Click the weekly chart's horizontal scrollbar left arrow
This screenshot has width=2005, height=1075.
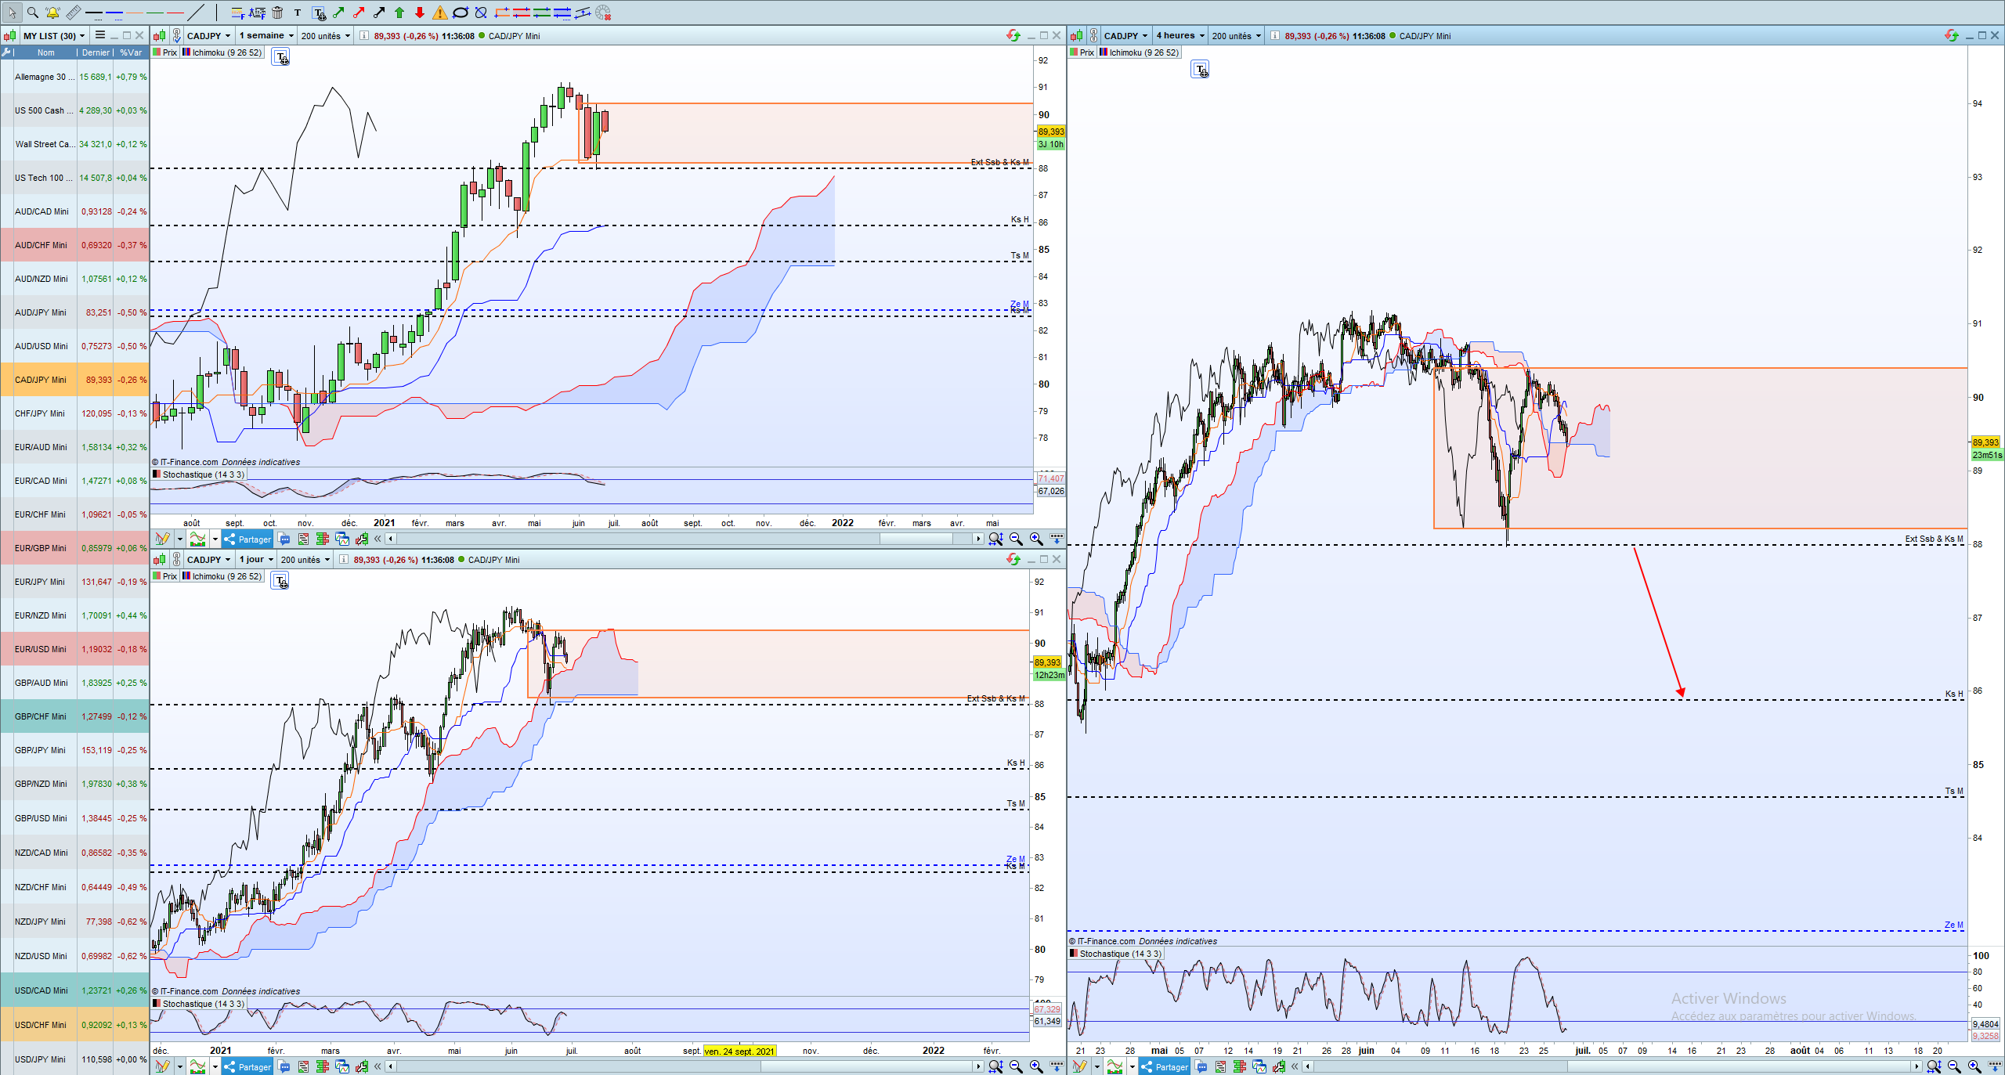click(x=390, y=539)
